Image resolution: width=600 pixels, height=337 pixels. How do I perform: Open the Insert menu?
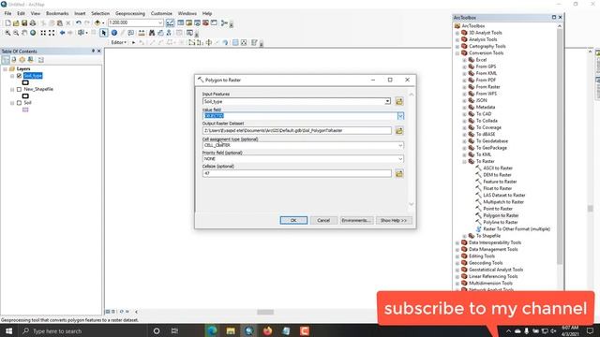click(x=80, y=13)
